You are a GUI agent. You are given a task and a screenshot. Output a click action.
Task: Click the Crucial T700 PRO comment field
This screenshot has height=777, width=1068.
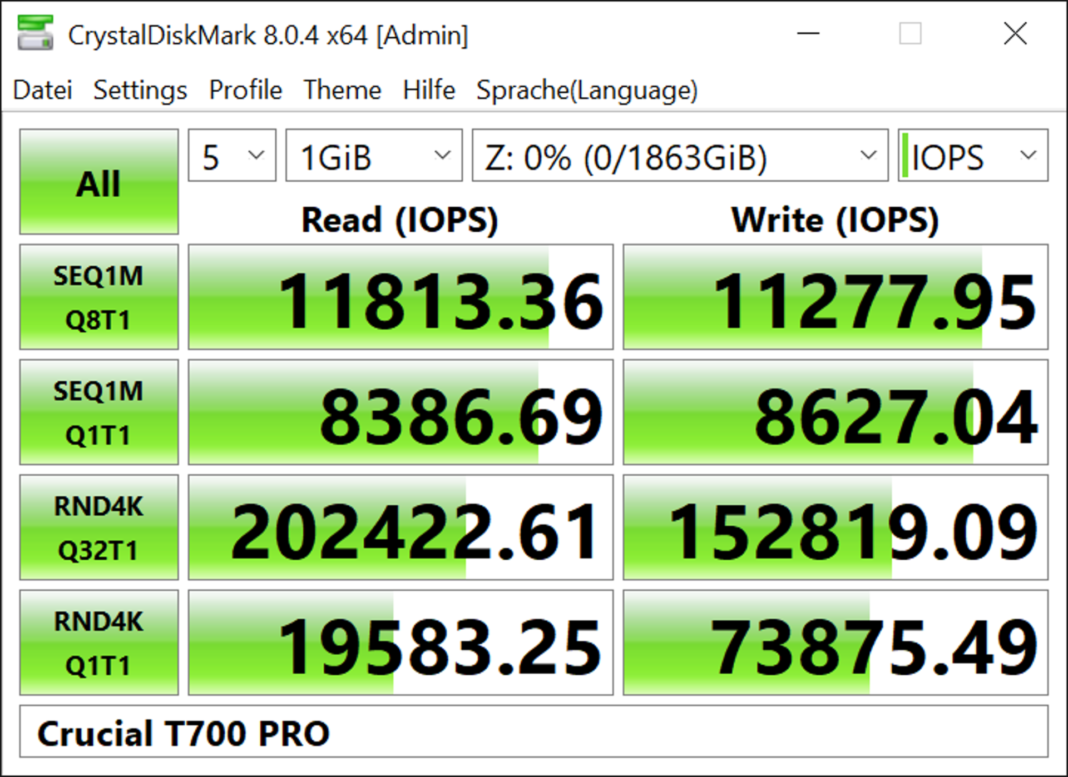[534, 731]
